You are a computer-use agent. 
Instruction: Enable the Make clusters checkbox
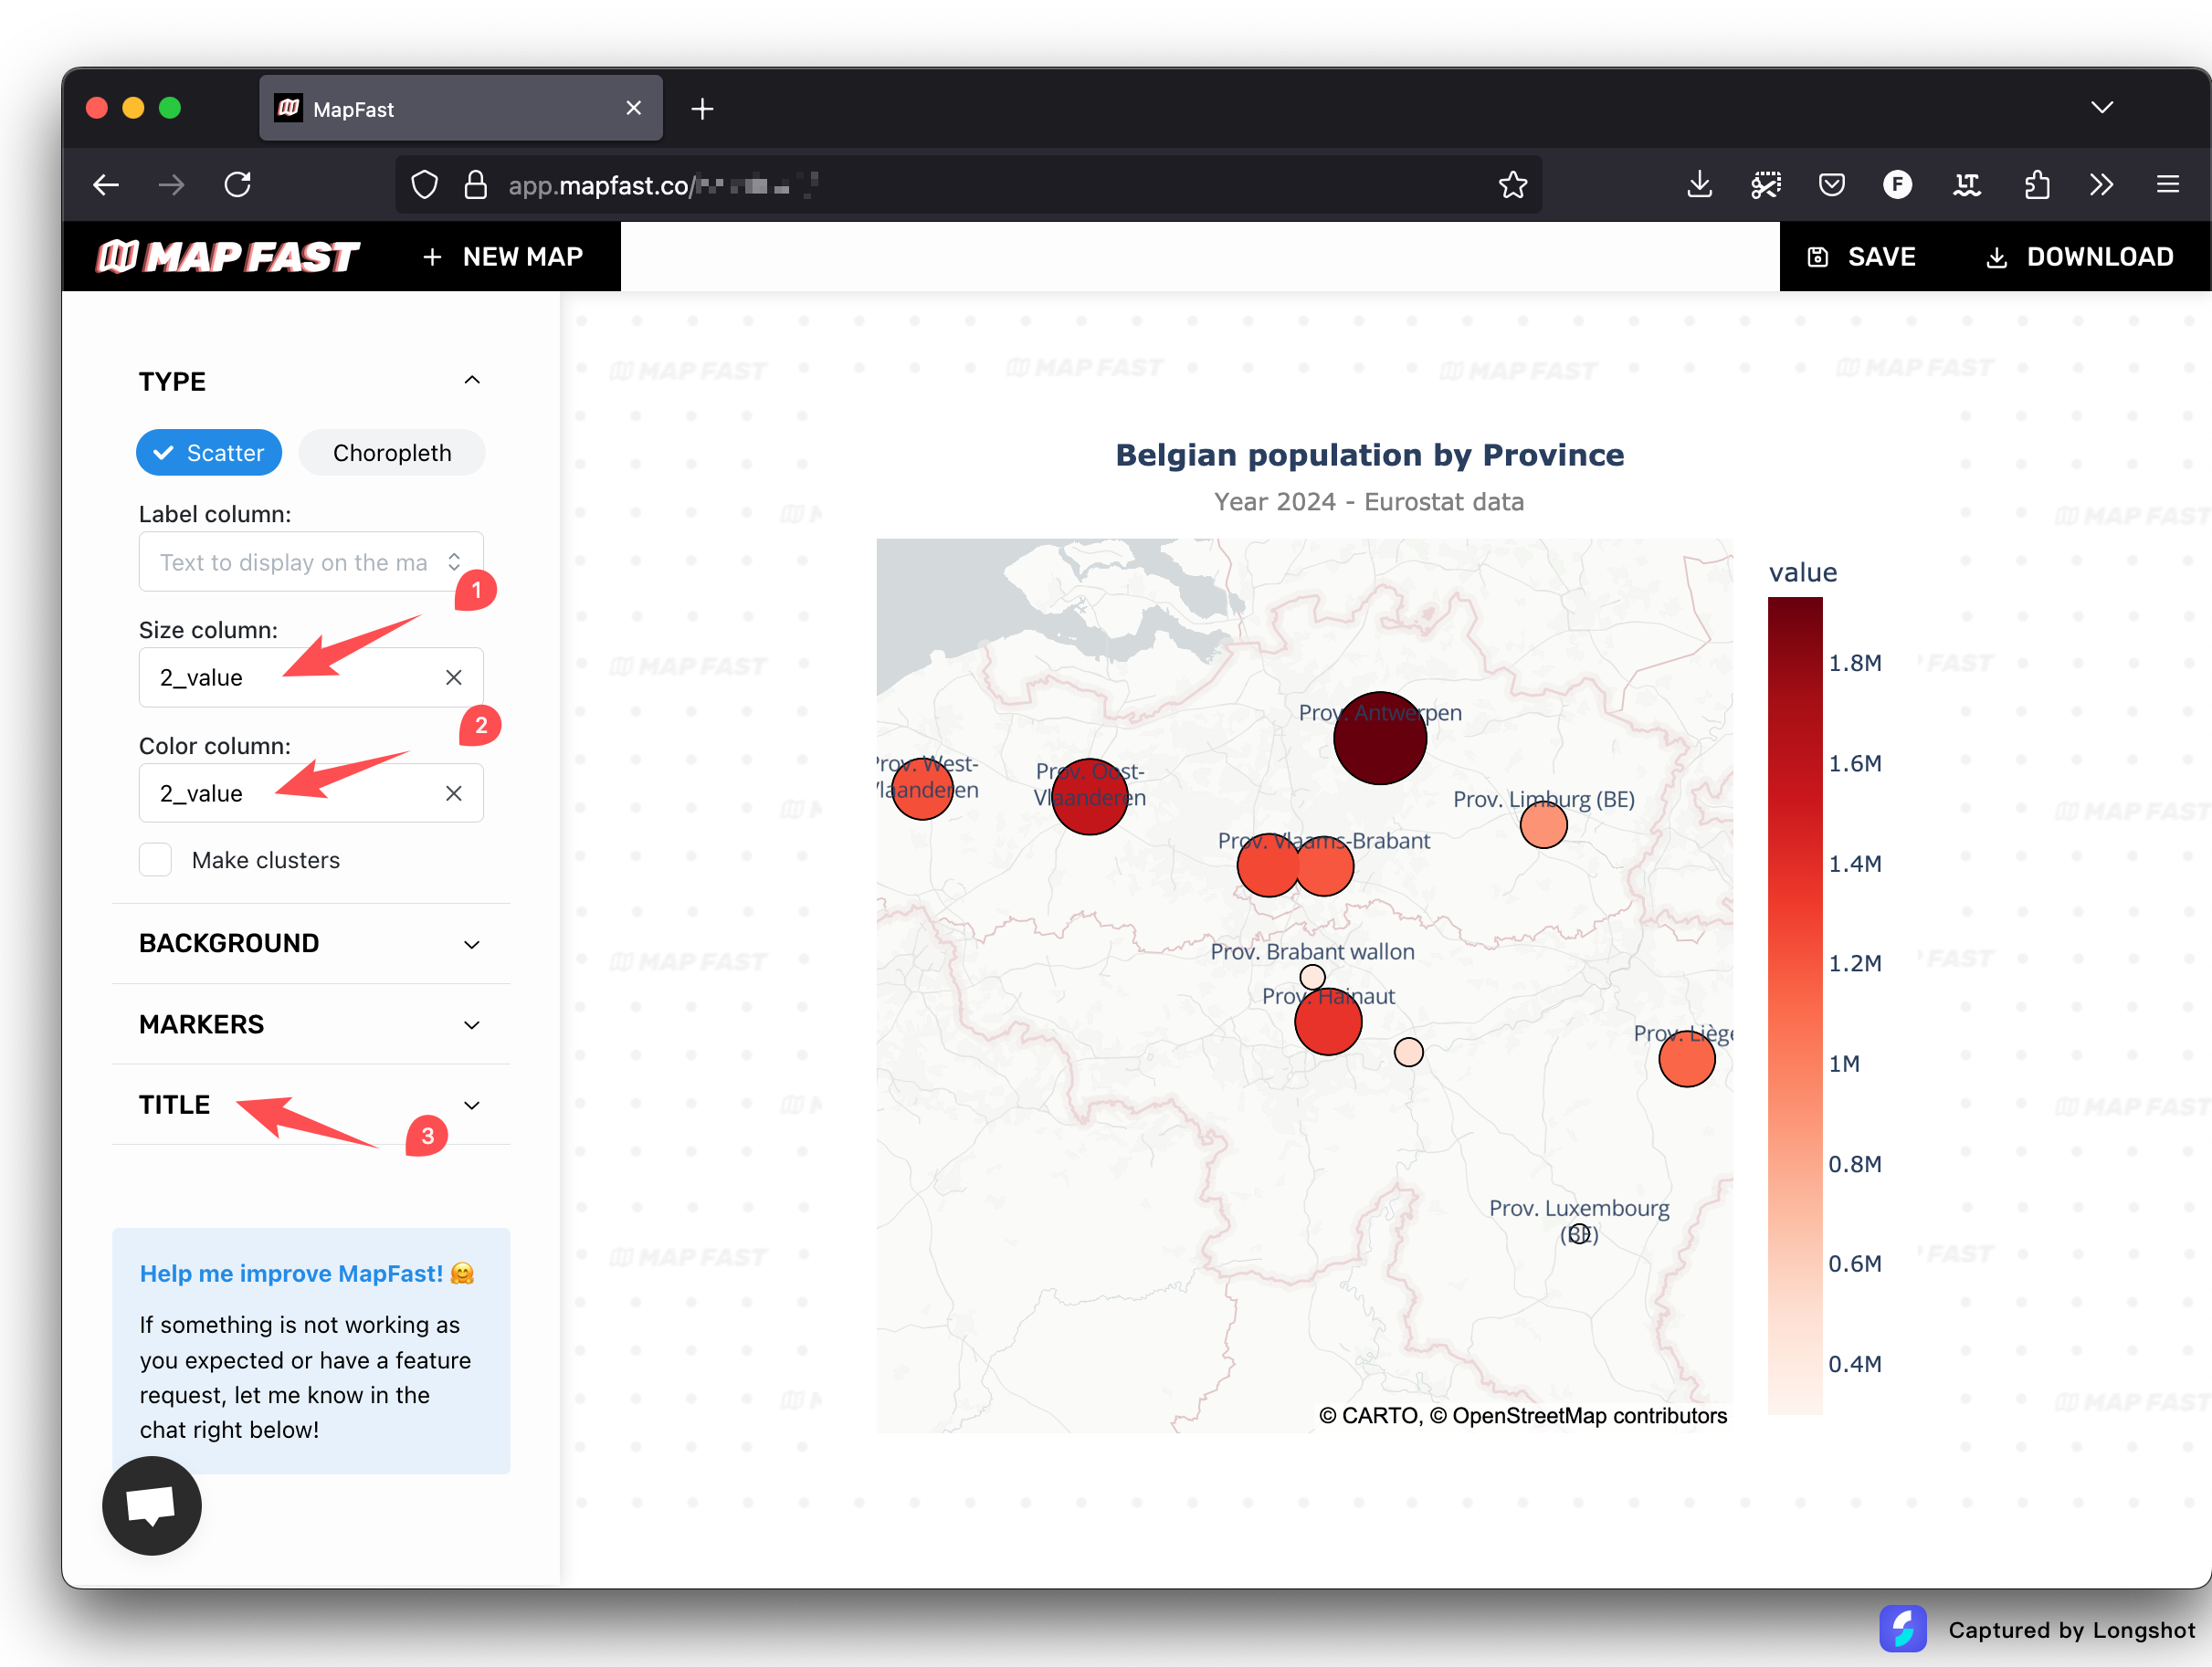[x=155, y=859]
